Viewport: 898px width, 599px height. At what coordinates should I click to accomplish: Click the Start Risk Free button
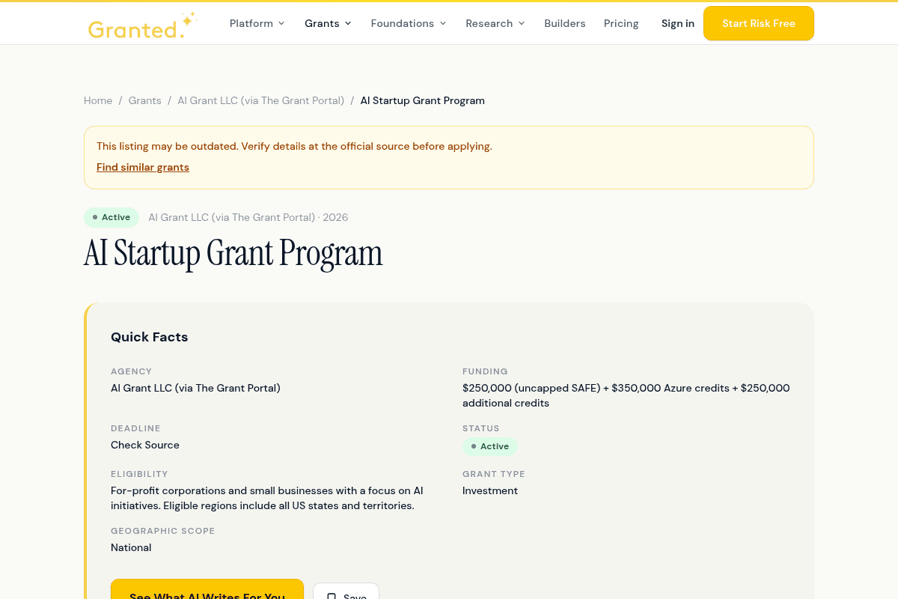point(759,23)
